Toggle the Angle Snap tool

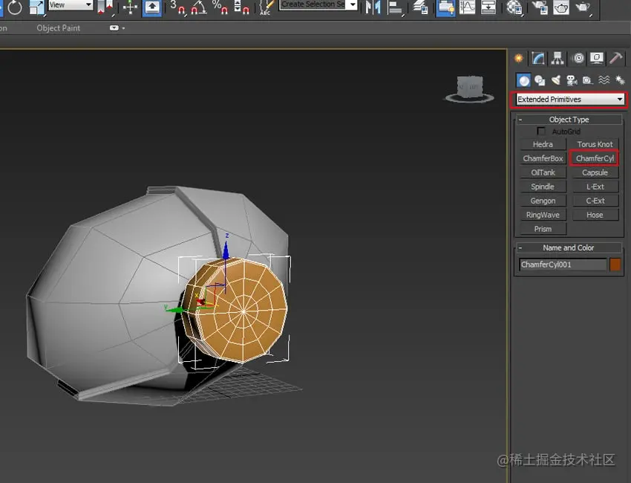198,7
